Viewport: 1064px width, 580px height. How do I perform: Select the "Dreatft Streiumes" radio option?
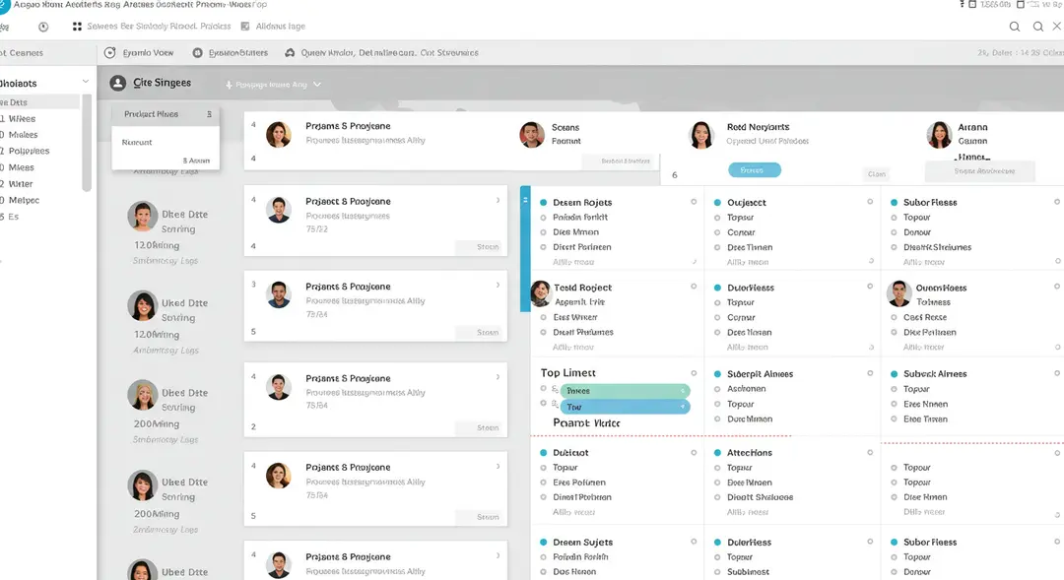[x=894, y=247]
